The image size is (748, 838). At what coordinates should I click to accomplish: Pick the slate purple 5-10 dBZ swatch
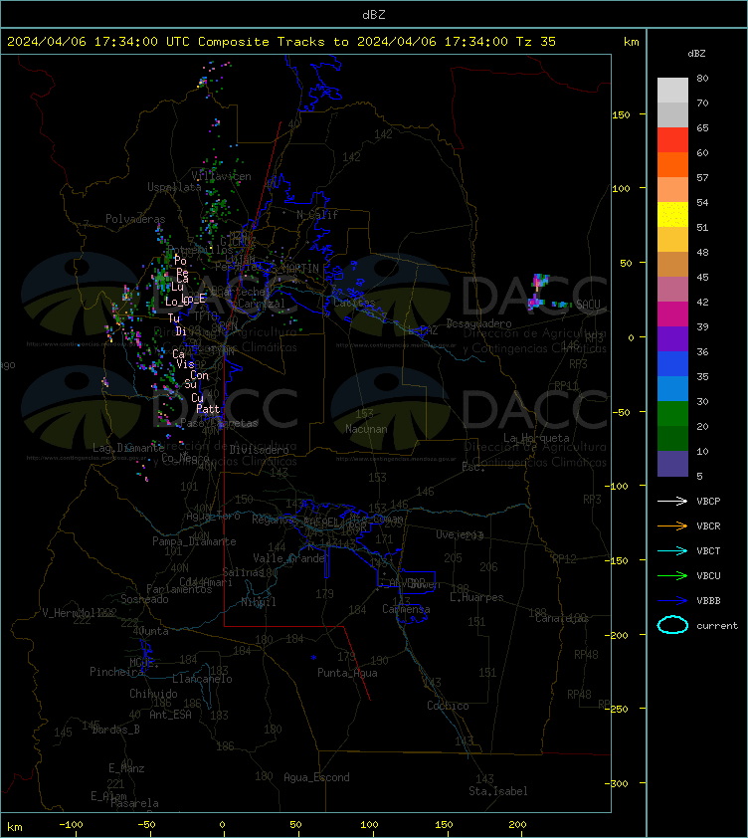672,464
